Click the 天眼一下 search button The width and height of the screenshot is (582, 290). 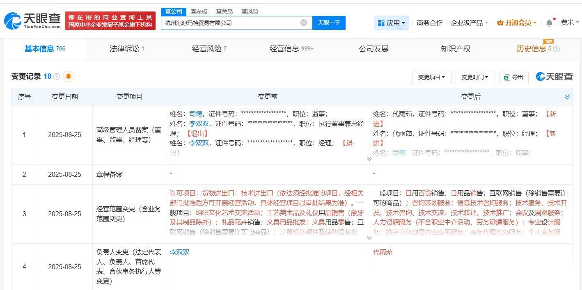(329, 23)
